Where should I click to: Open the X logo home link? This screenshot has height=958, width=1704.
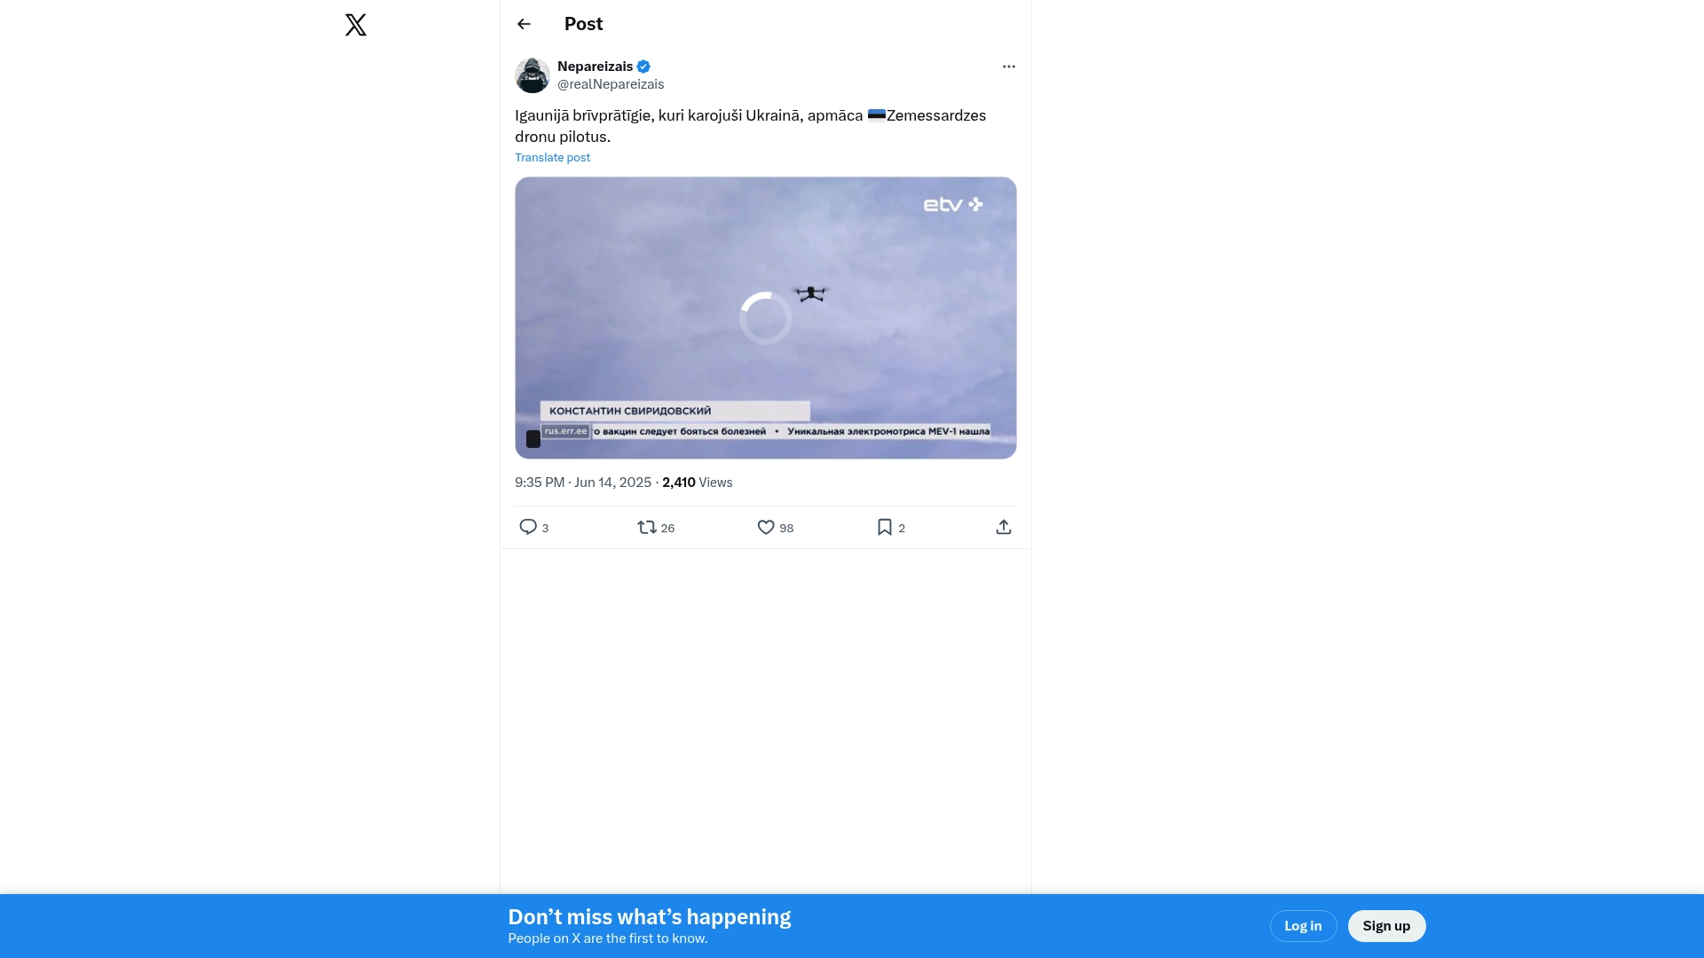pyautogui.click(x=356, y=25)
